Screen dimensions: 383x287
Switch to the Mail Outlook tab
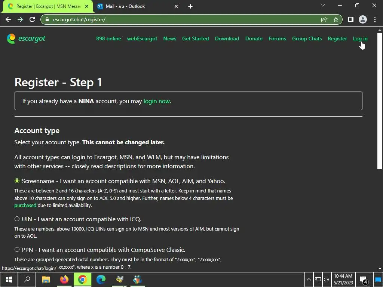(138, 6)
